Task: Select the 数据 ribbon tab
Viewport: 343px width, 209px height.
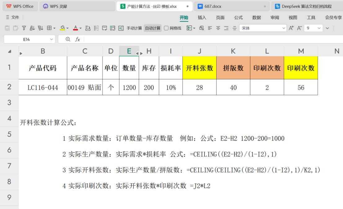Action: [x=257, y=17]
